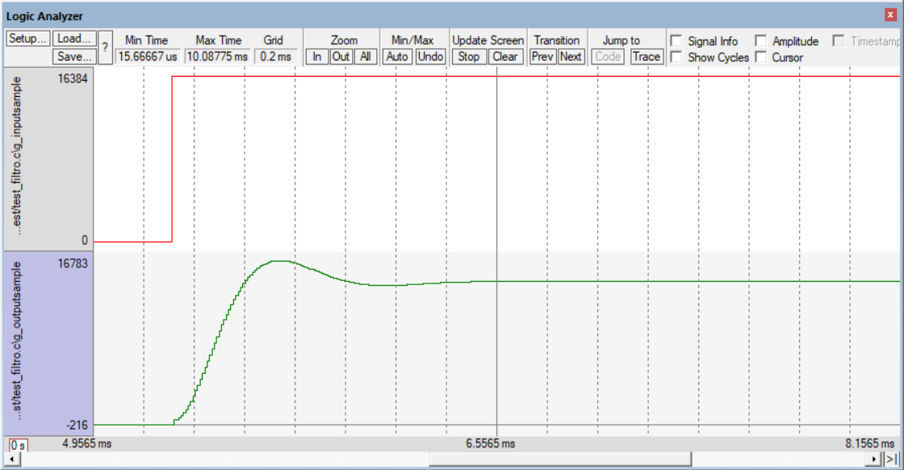Click the scroll-to-end arrow at bottom right
Viewport: 904px width, 470px height.
point(893,459)
